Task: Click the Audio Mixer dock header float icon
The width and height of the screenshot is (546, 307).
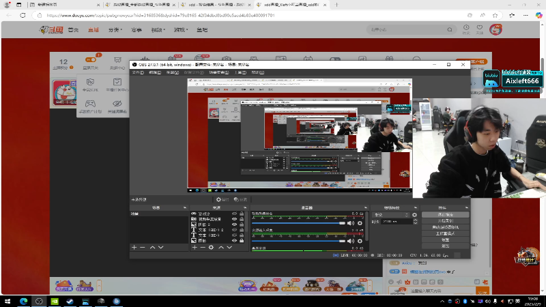Action: (x=365, y=207)
